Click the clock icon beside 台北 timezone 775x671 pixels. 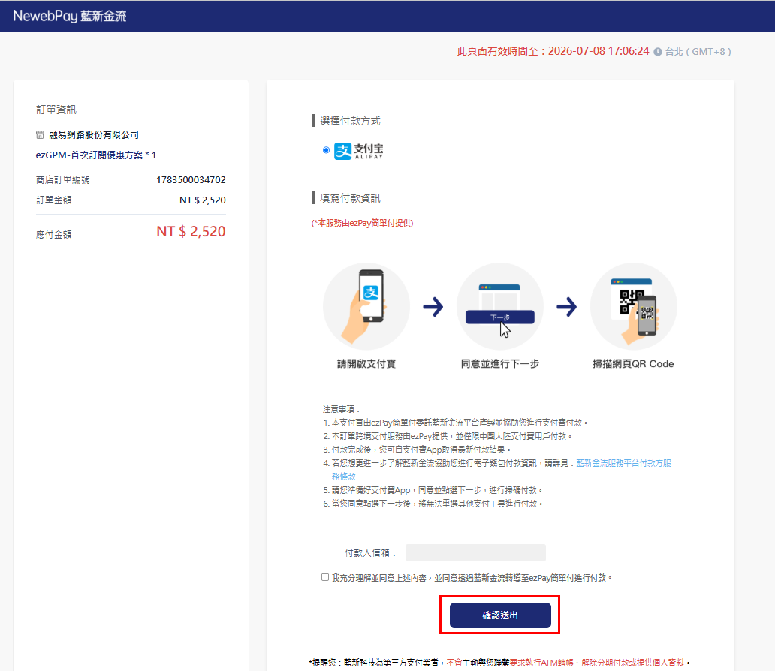point(658,52)
